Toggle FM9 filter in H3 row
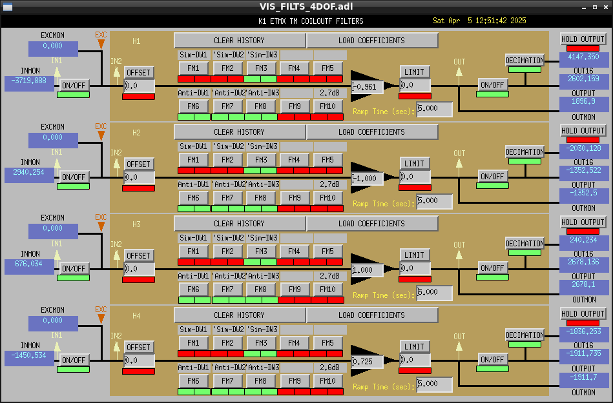Viewport: 613px width, 403px height. [x=295, y=290]
